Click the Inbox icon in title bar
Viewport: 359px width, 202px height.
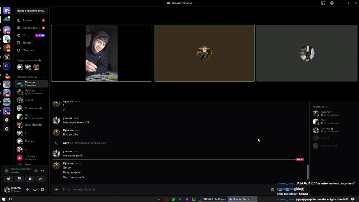323,3
